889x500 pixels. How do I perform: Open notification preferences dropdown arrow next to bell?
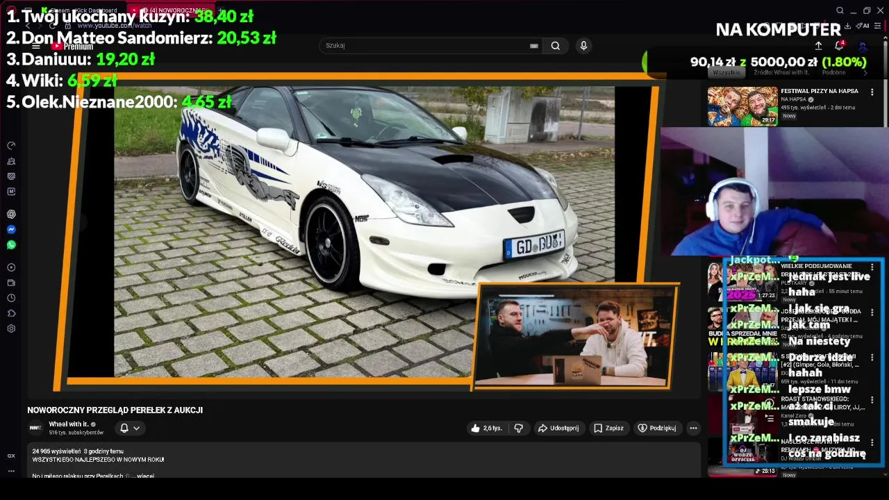click(137, 428)
